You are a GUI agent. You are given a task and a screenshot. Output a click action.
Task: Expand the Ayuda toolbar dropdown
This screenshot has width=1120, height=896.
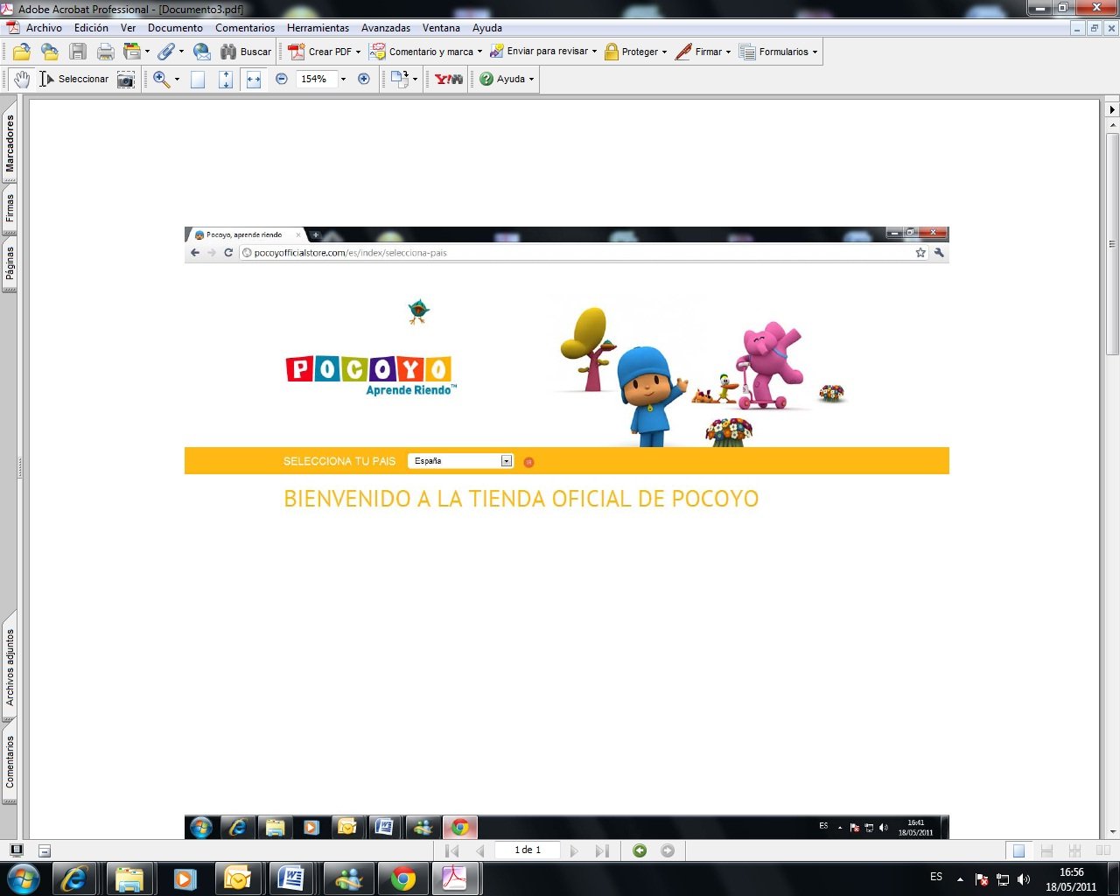tap(531, 80)
